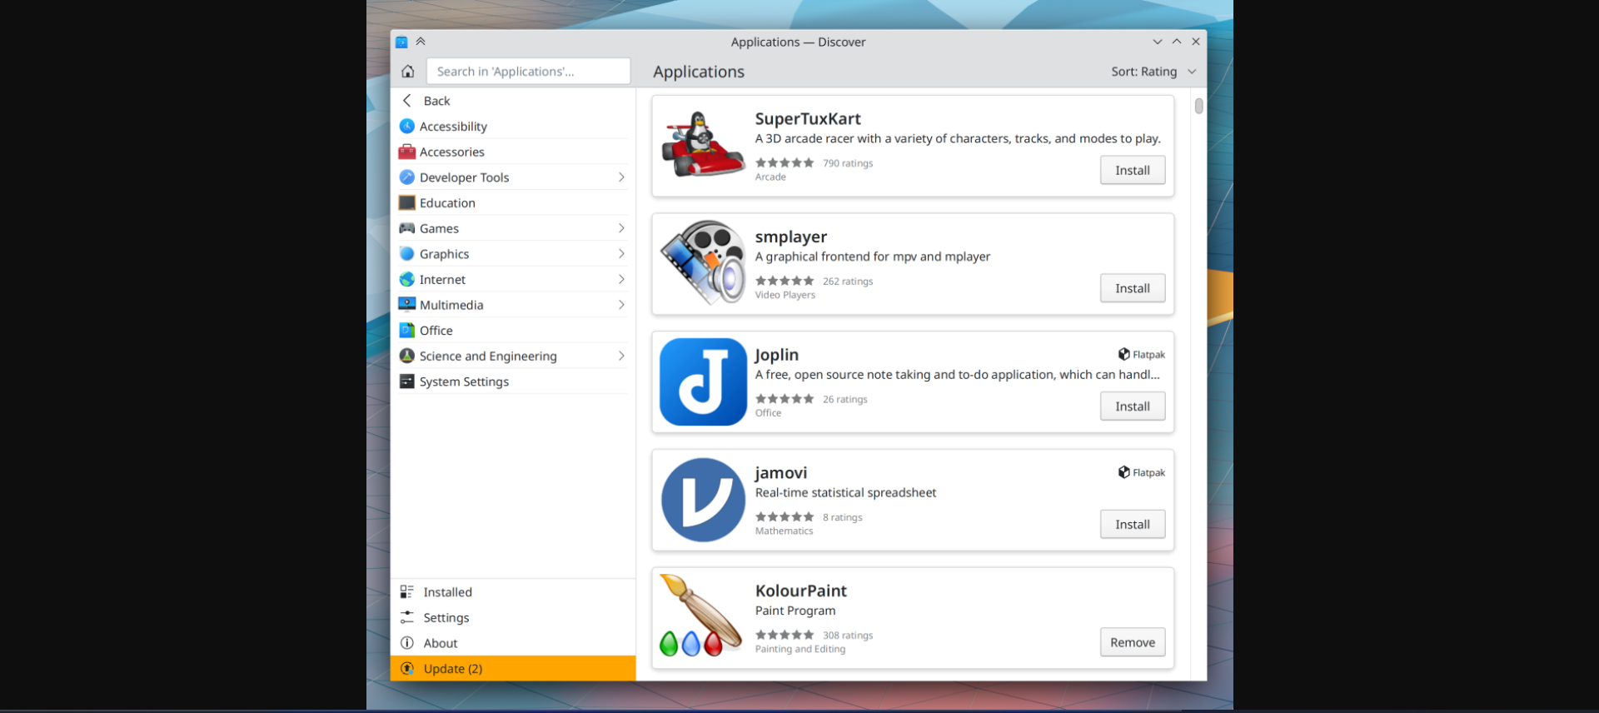Image resolution: width=1599 pixels, height=713 pixels.
Task: Click the Games controller icon
Action: point(407,228)
